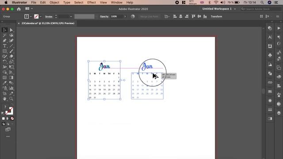Viewport: 283px width, 159px height.
Task: Click horizontal align left icon
Action: click(175, 16)
